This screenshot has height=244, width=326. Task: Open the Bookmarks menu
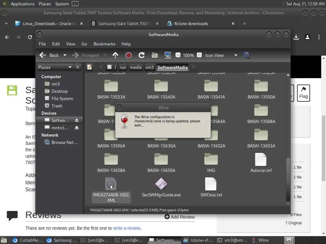(x=104, y=44)
